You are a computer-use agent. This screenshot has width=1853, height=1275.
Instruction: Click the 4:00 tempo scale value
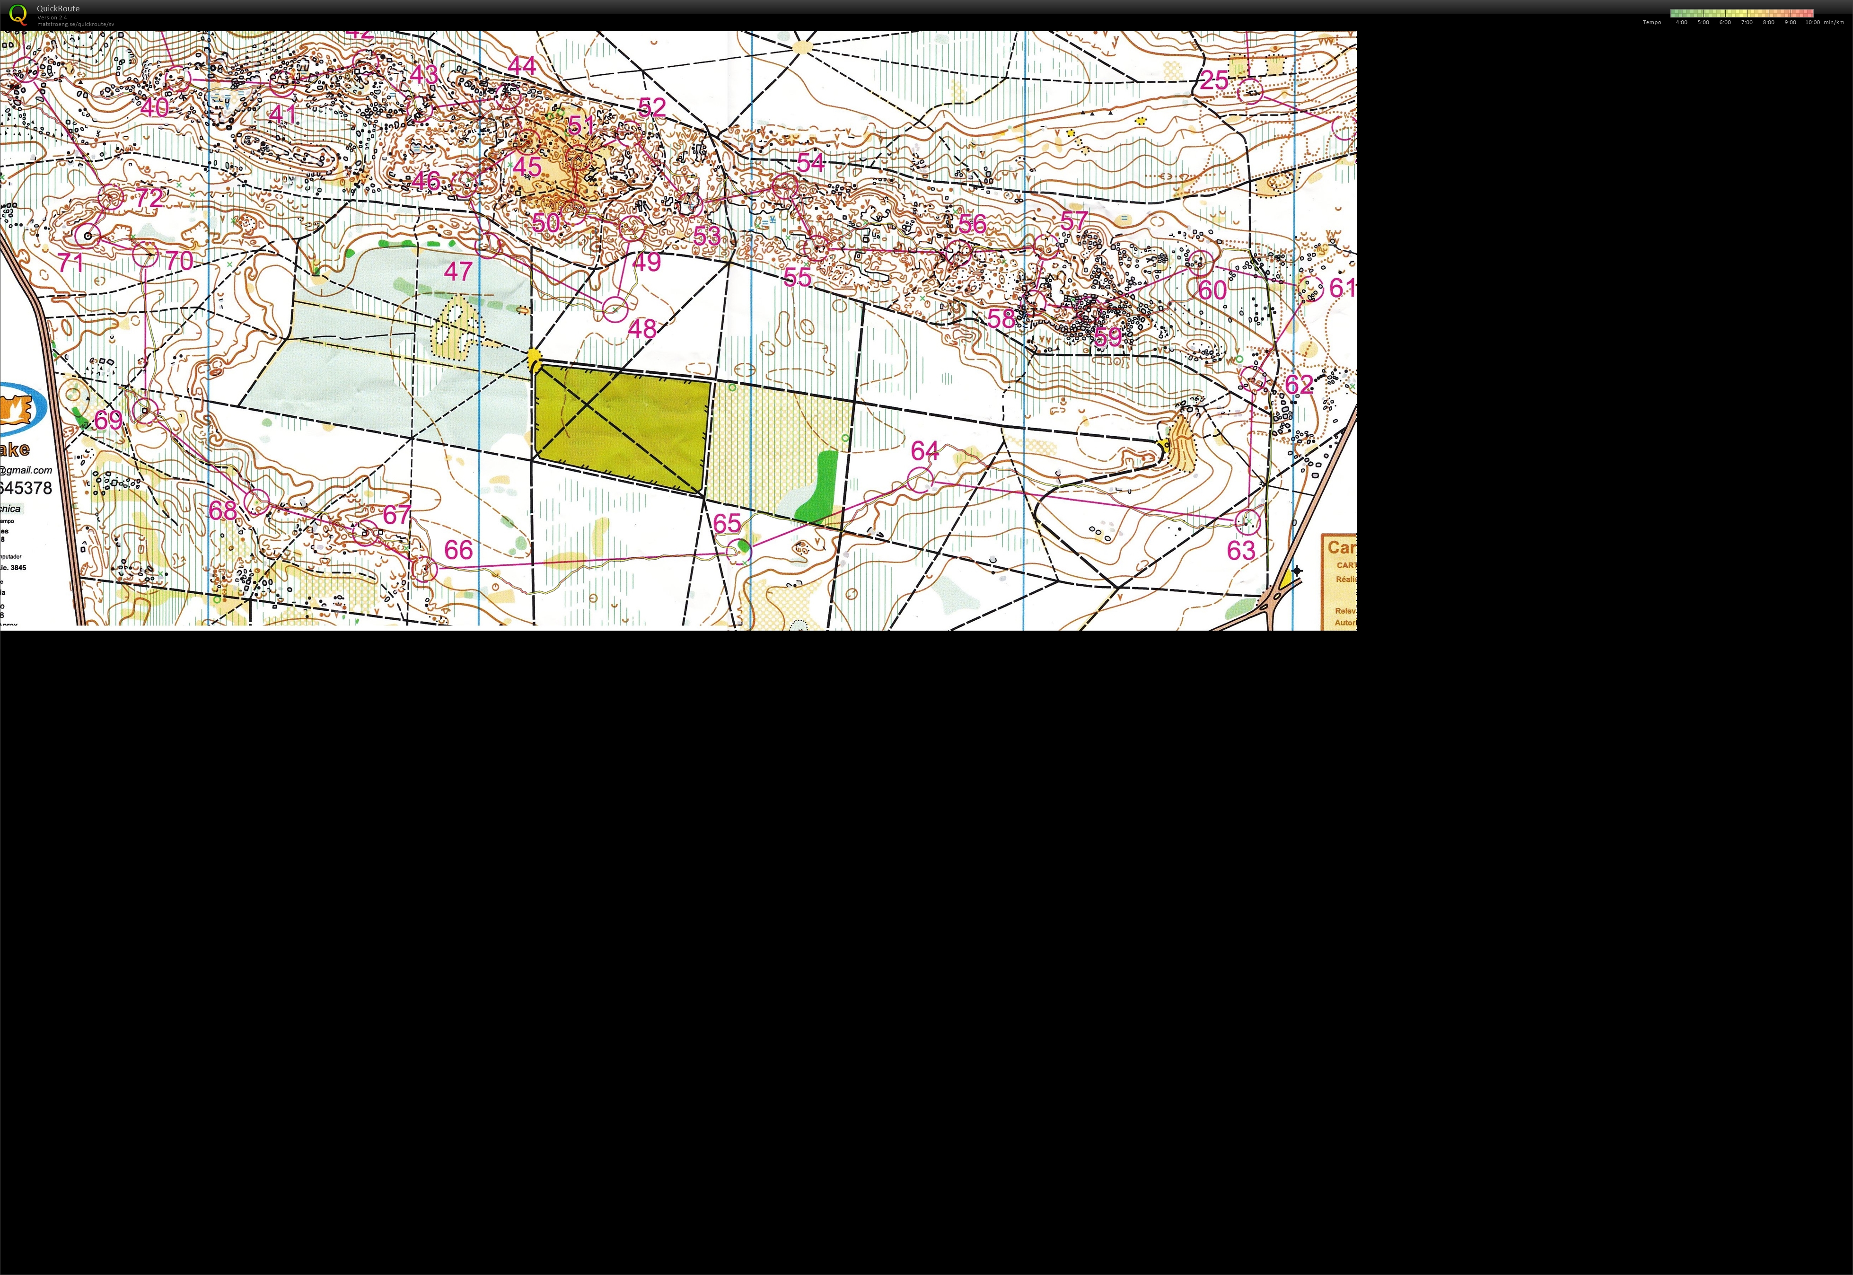tap(1681, 22)
